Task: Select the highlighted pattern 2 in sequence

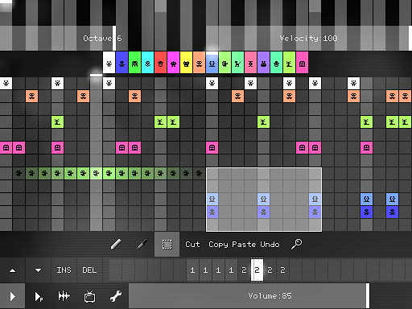Action: 257,270
